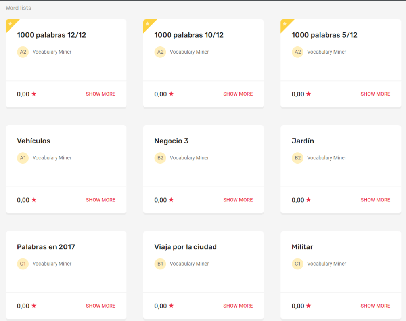Click the rating star on the Jardín card
The width and height of the screenshot is (406, 321).
pyautogui.click(x=308, y=200)
